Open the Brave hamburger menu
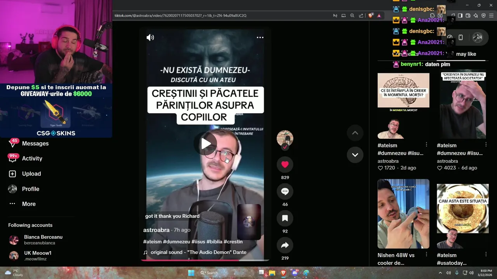Viewport: 497px width, 279px height. 492,15
